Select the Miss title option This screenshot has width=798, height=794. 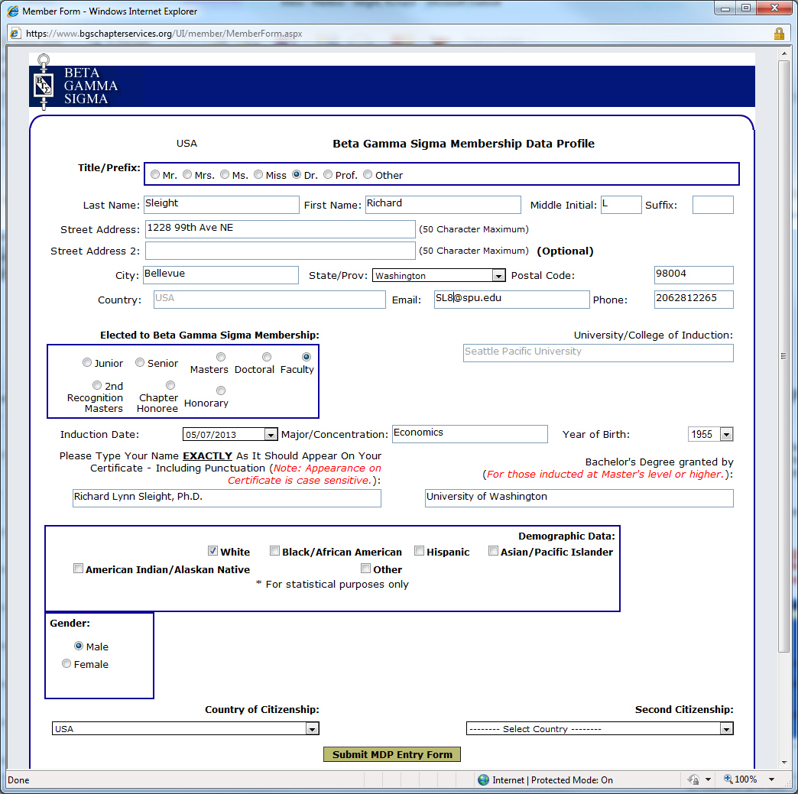pos(258,174)
